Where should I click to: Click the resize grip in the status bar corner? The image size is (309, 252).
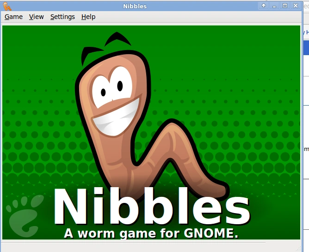click(299, 249)
